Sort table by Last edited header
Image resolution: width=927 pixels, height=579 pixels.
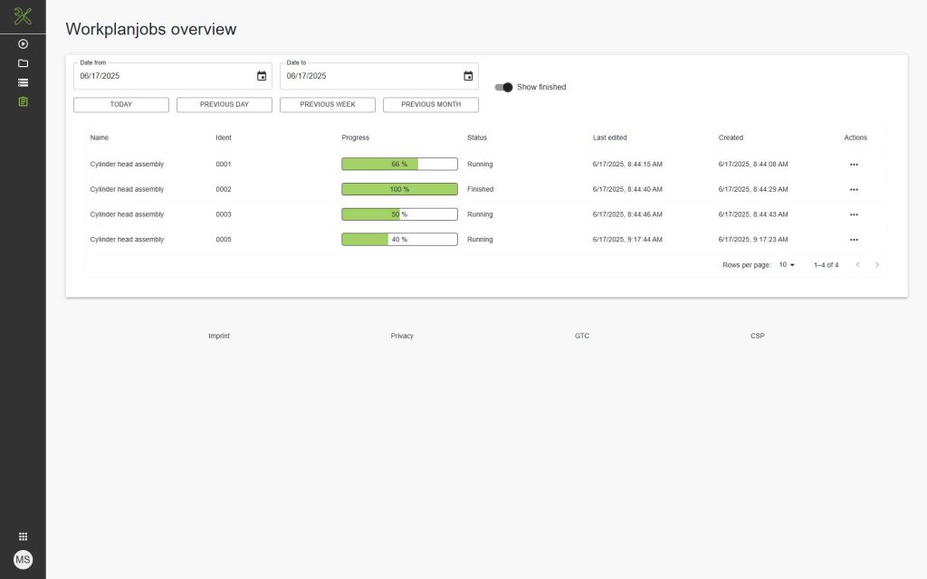pyautogui.click(x=609, y=138)
